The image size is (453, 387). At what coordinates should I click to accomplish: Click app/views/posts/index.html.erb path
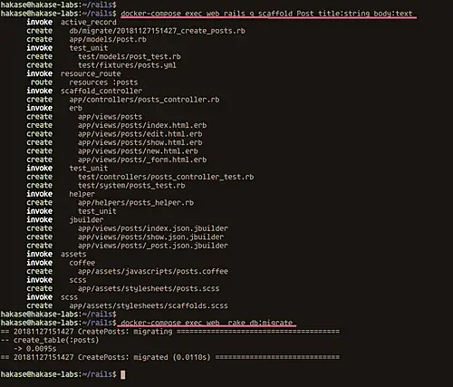pos(142,125)
